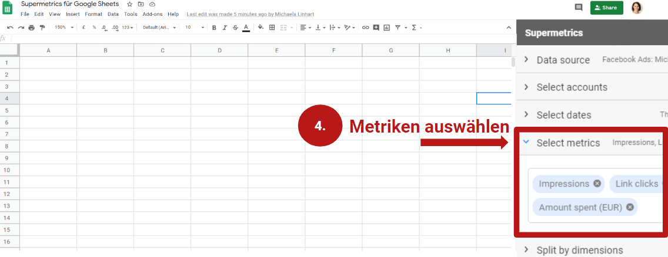Open the Format menu

coord(93,14)
